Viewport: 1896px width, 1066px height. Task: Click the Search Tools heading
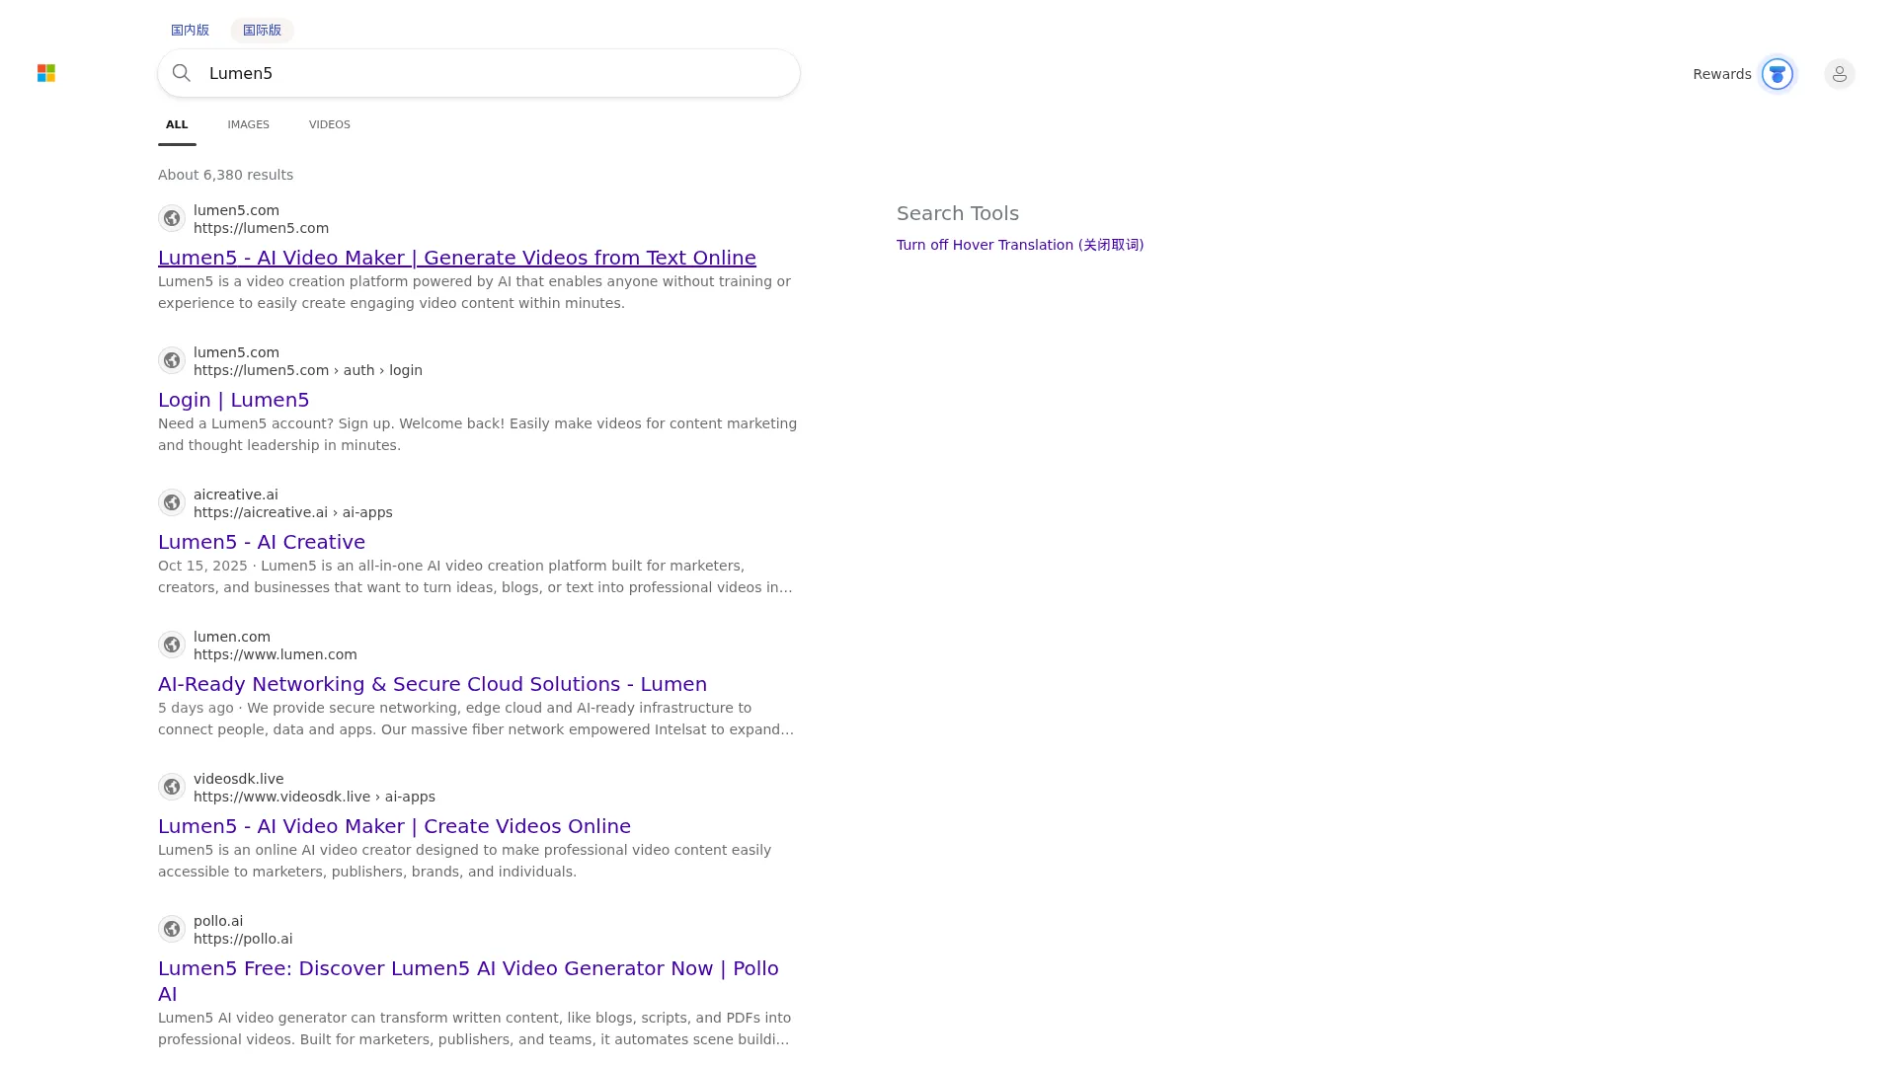pyautogui.click(x=958, y=213)
